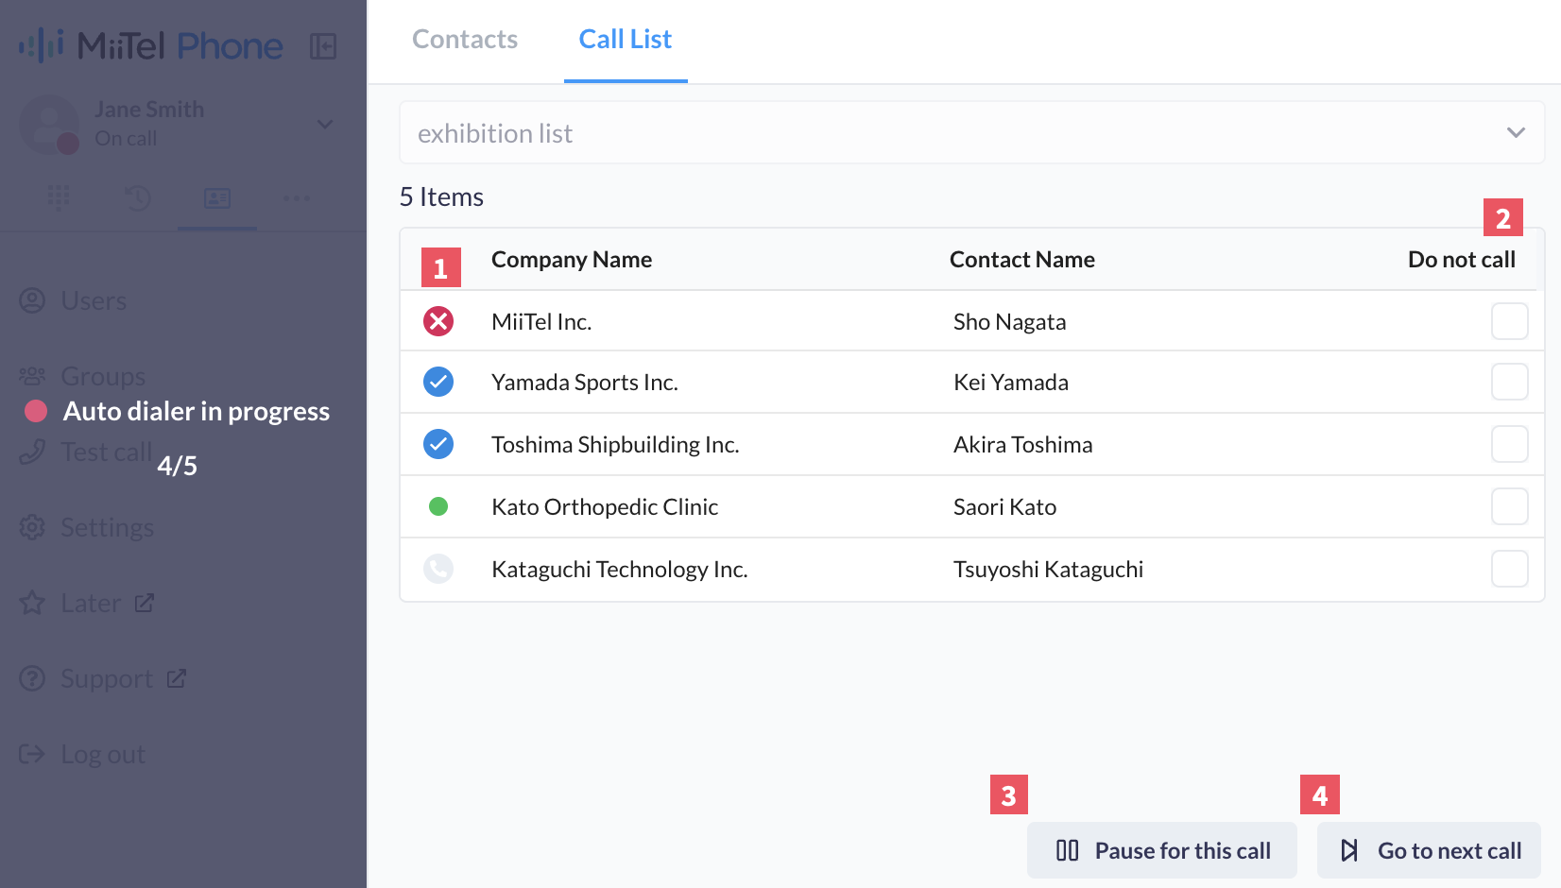Click the Company Name column header
The height and width of the screenshot is (888, 1561).
point(572,260)
